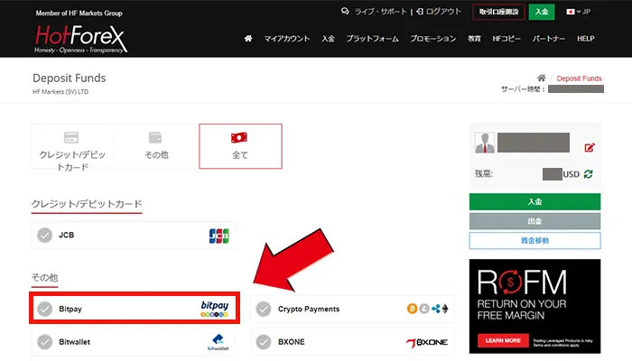Click the Japan flag icon
632x361 pixels.
571,12
